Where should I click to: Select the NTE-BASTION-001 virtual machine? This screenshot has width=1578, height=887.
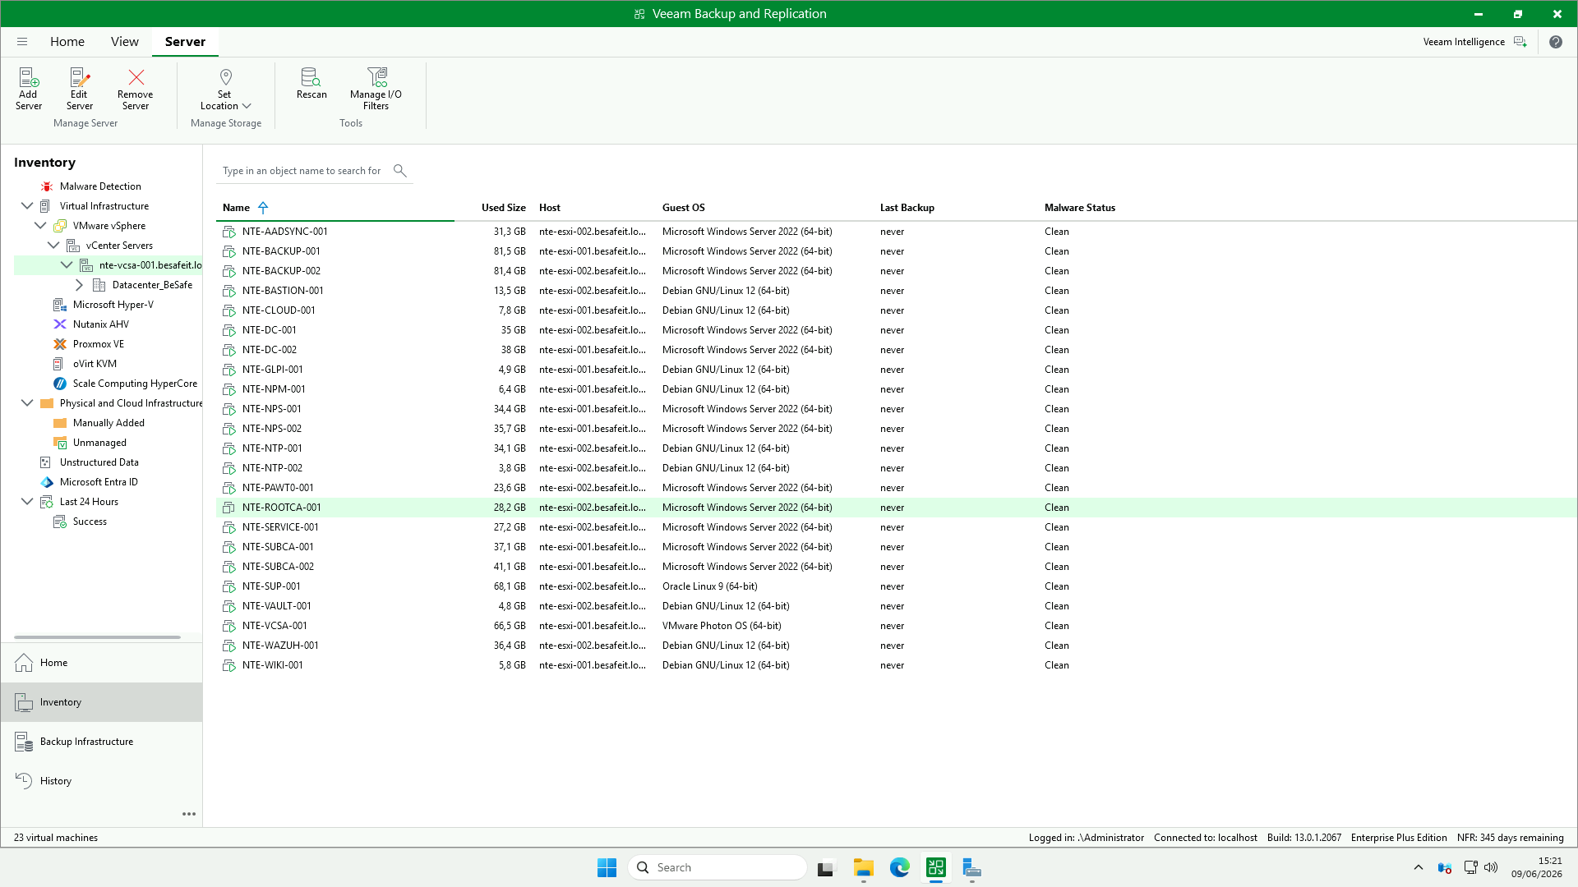(x=896, y=291)
